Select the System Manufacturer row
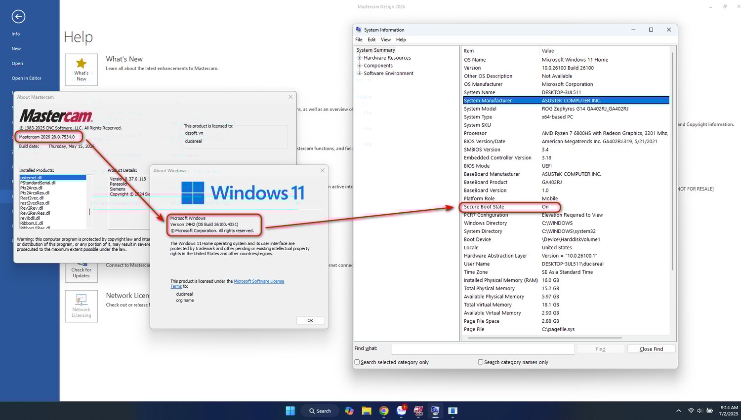The height and width of the screenshot is (420, 741). (566, 101)
